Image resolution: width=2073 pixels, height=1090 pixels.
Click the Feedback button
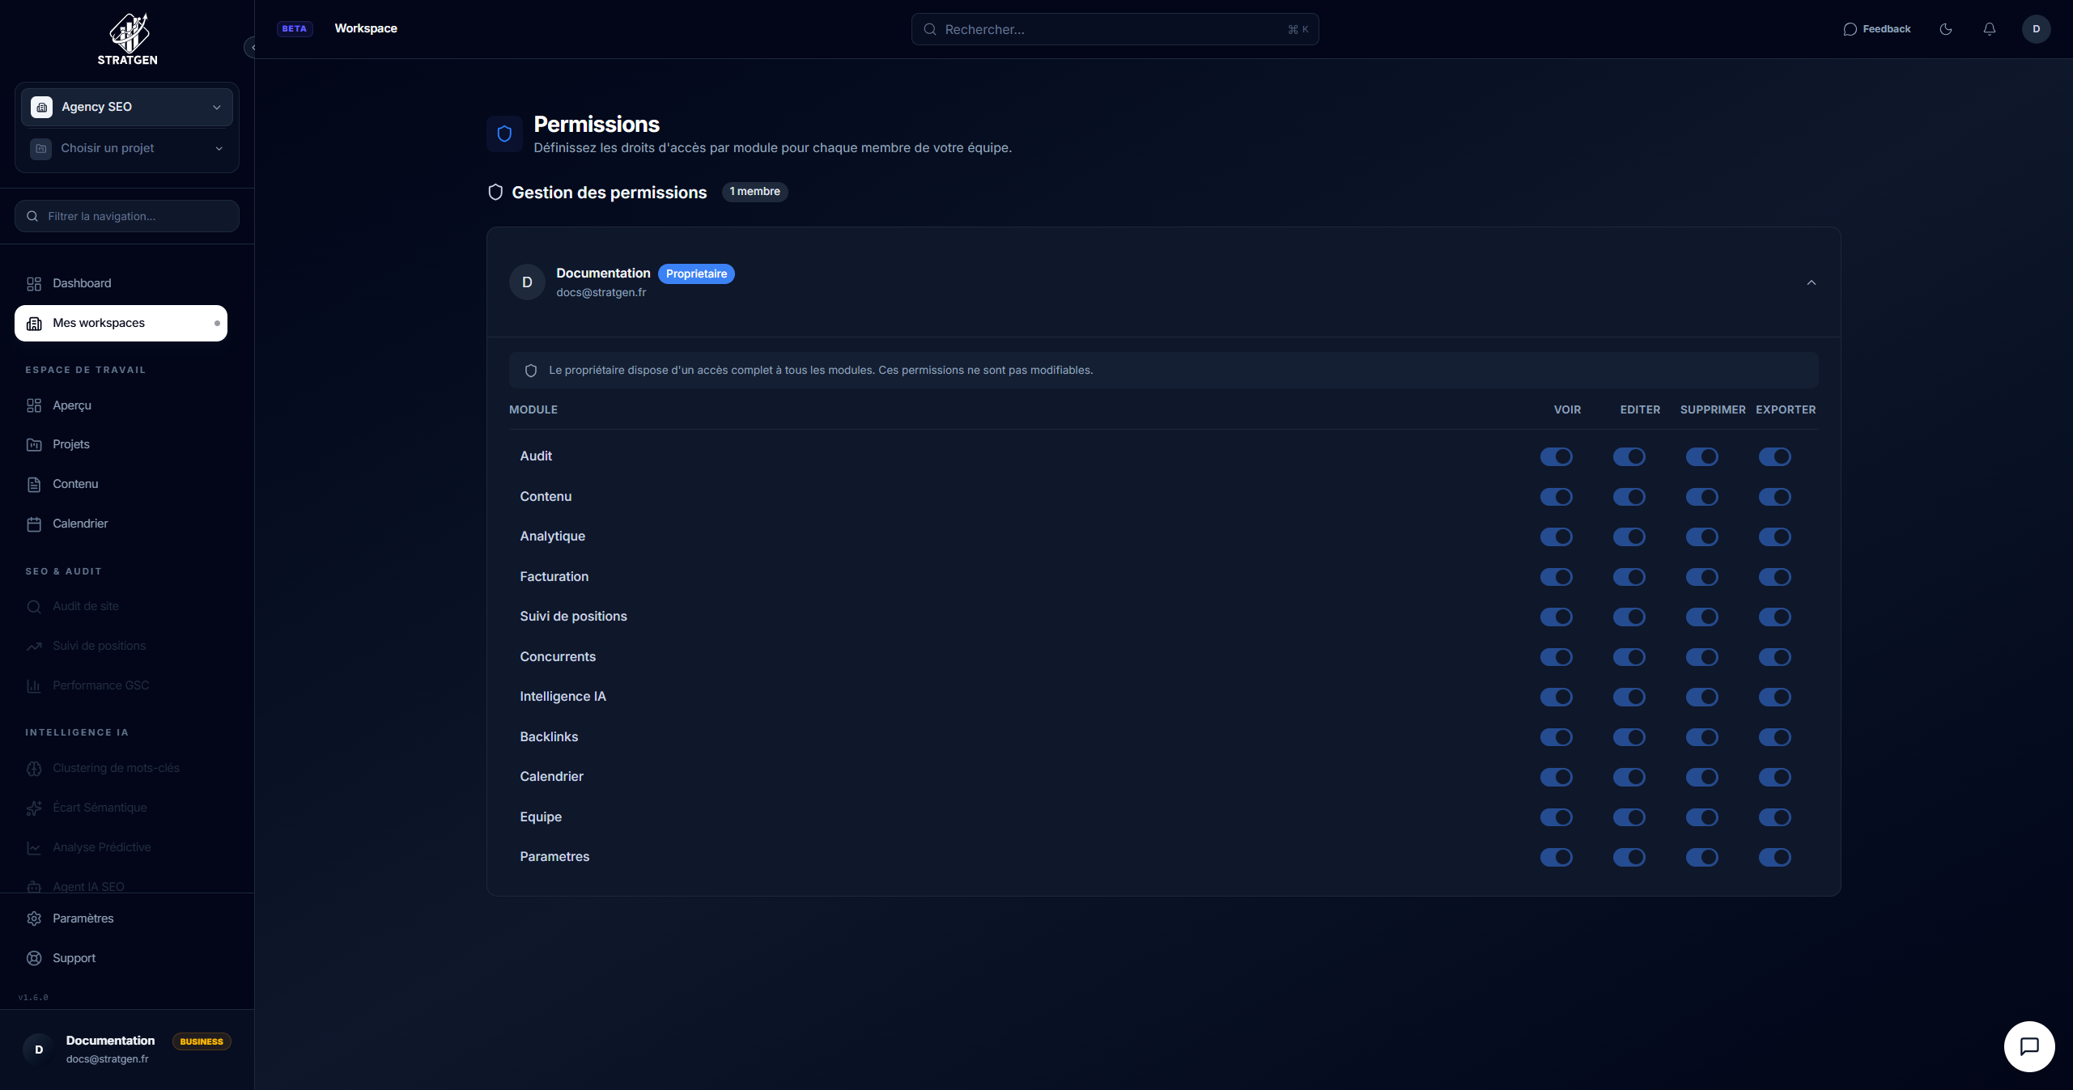1877,29
